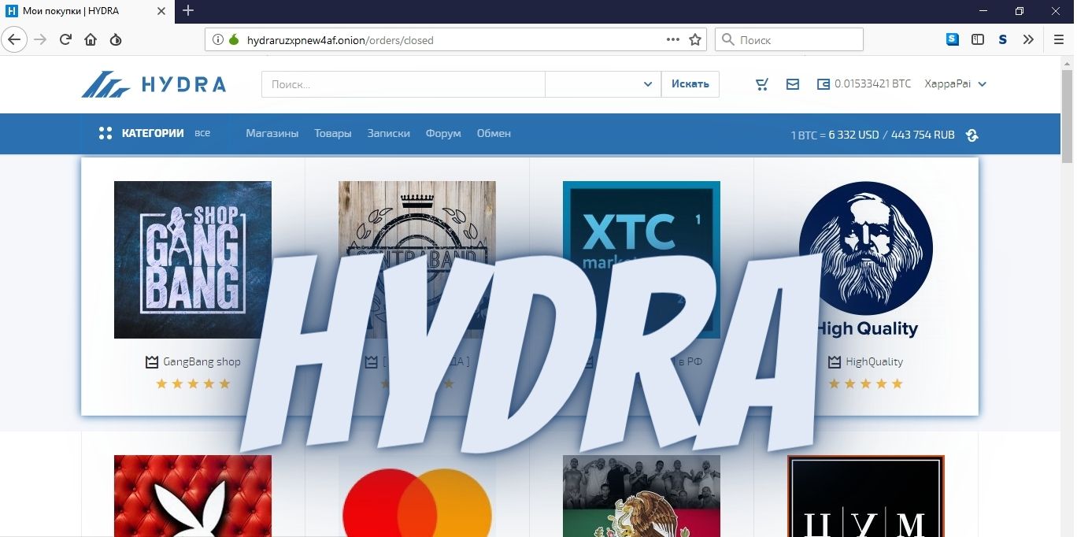Open the messages envelope icon

pos(793,84)
